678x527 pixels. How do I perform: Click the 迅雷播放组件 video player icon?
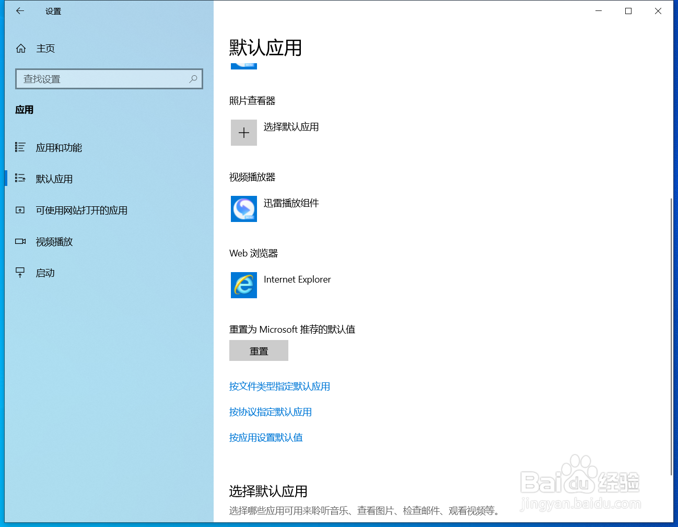pos(243,209)
